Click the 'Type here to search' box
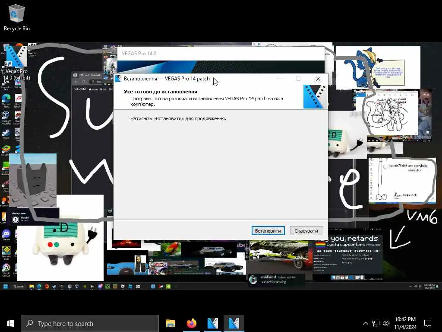 90,323
